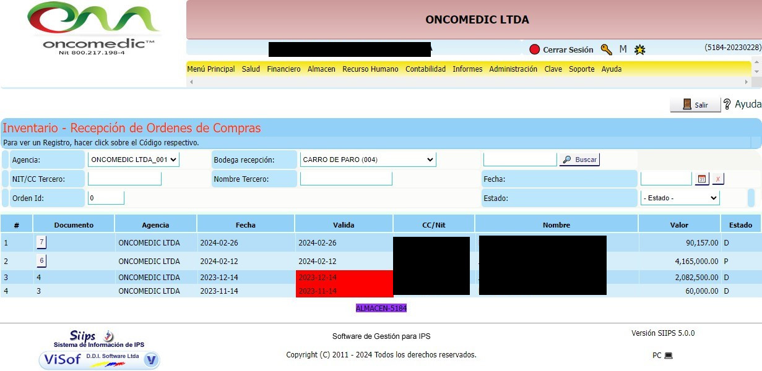
Task: Open the Almacen menu
Action: tap(321, 69)
